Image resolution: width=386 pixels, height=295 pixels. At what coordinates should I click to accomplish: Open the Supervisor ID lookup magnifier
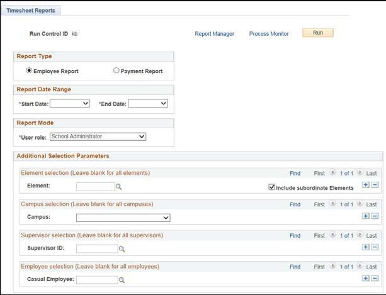(122, 248)
